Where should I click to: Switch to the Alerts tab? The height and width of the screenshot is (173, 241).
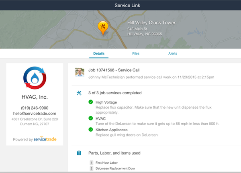pos(173,53)
